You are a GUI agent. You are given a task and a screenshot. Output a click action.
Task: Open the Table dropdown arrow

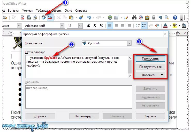click(x=121, y=18)
